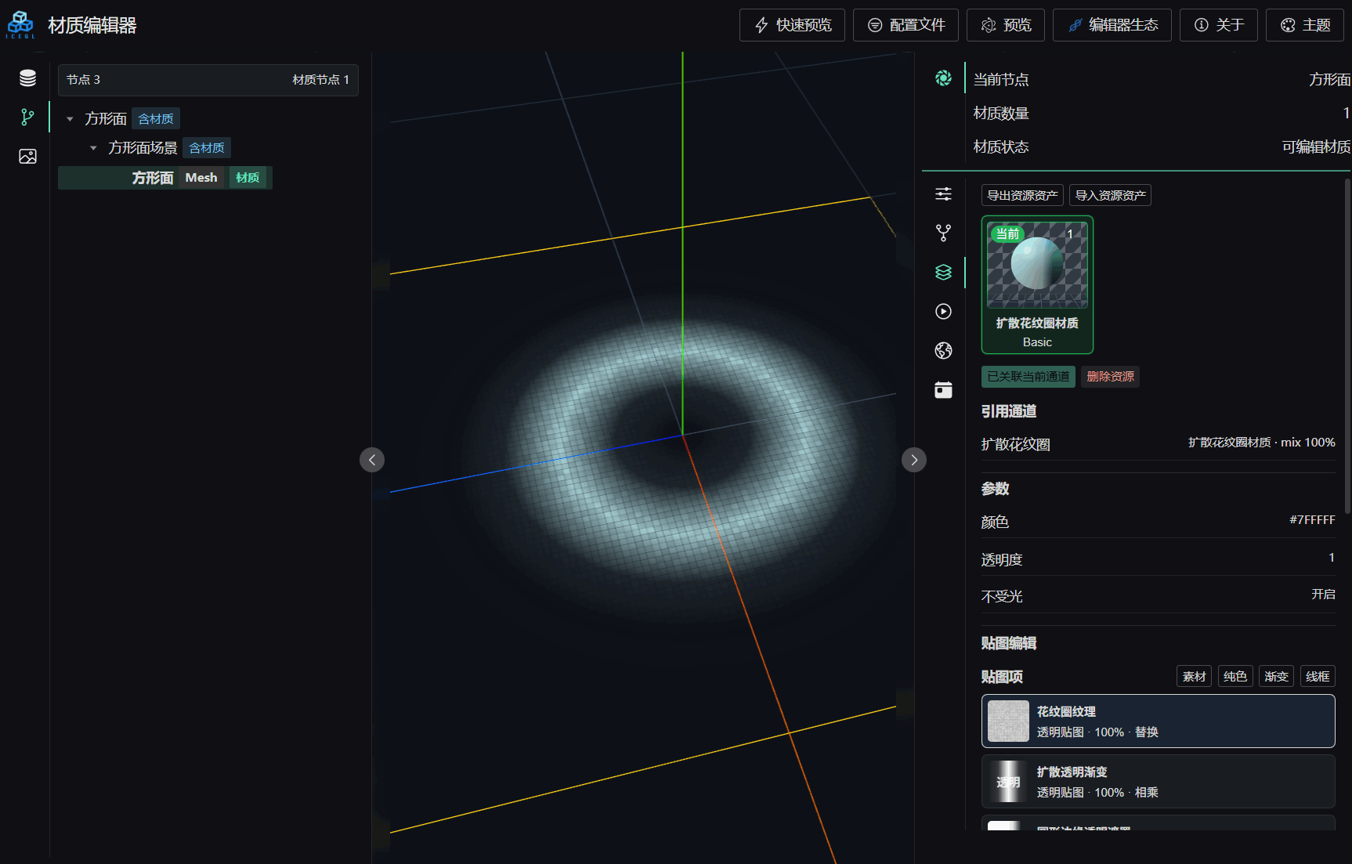Open the play circle animation tab
1352x864 pixels.
(x=943, y=311)
